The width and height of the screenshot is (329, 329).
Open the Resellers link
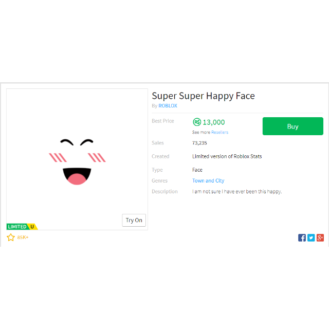coord(220,132)
